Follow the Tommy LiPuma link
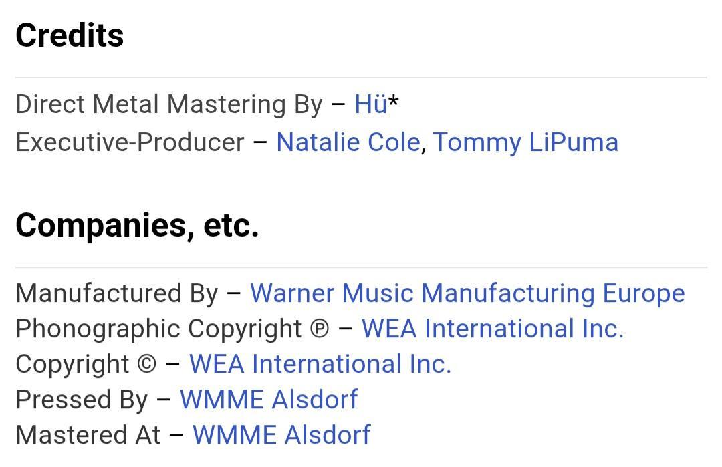This screenshot has height=467, width=722. (x=525, y=142)
